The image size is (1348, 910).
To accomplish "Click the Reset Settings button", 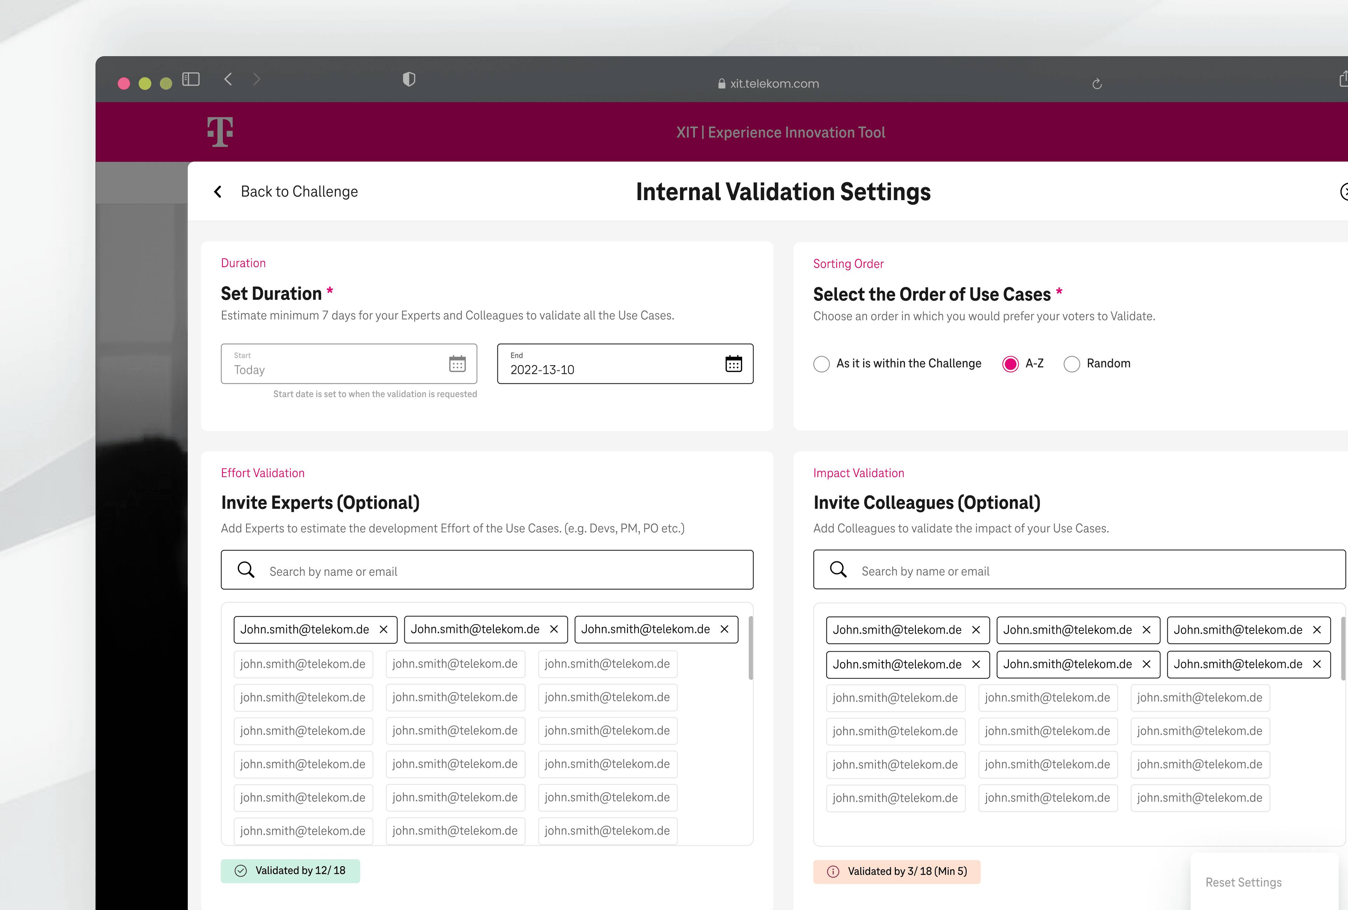I will (1243, 882).
